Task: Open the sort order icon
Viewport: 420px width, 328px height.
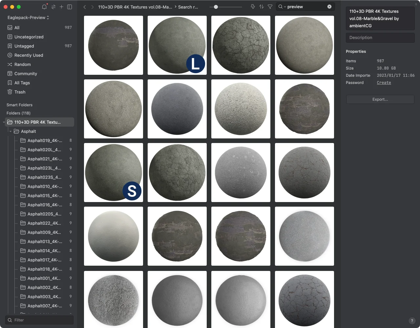Action: (x=262, y=7)
